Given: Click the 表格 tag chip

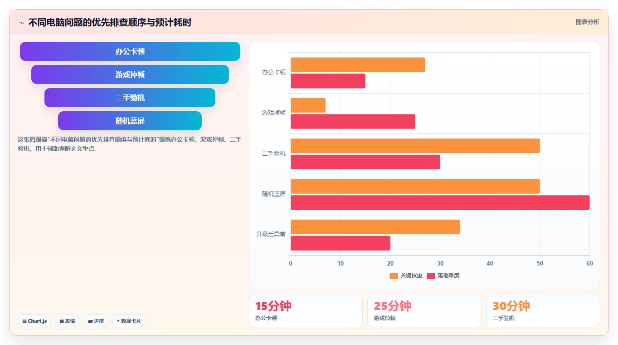Looking at the screenshot, I should tap(67, 321).
